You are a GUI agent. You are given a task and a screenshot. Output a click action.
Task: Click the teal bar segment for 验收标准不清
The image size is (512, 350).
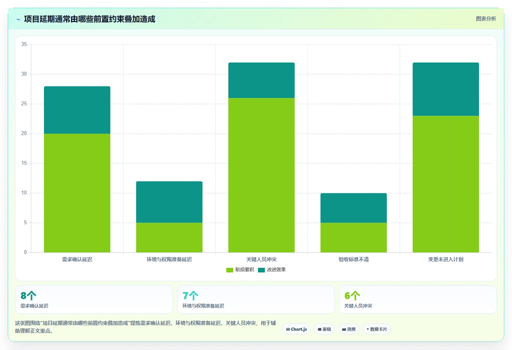354,208
